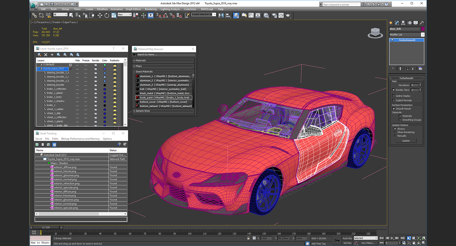Open the View reference coordinate dropdown
This screenshot has height=246, width=456.
click(x=124, y=14)
